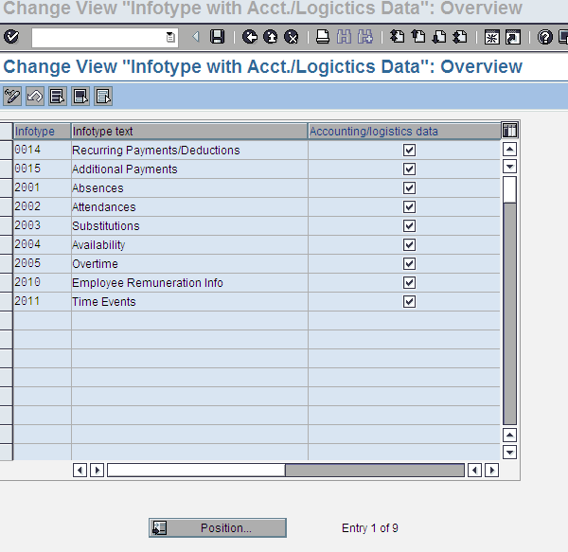Click the Undo change icon
568x552 pixels.
[35, 97]
